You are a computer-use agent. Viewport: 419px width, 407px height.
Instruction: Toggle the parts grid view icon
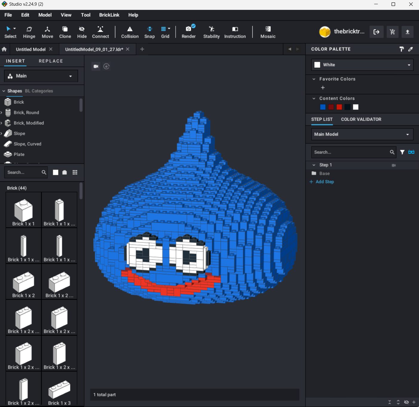point(75,172)
